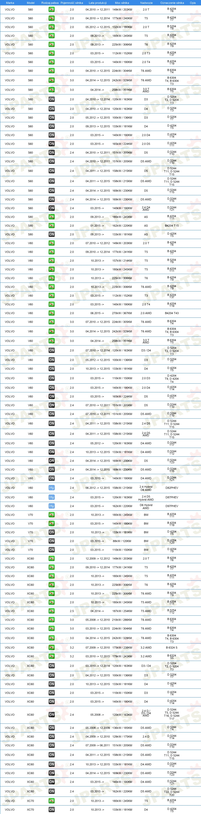
Task: Click the 210kW / 286KM power value
Action: (x=122, y=620)
